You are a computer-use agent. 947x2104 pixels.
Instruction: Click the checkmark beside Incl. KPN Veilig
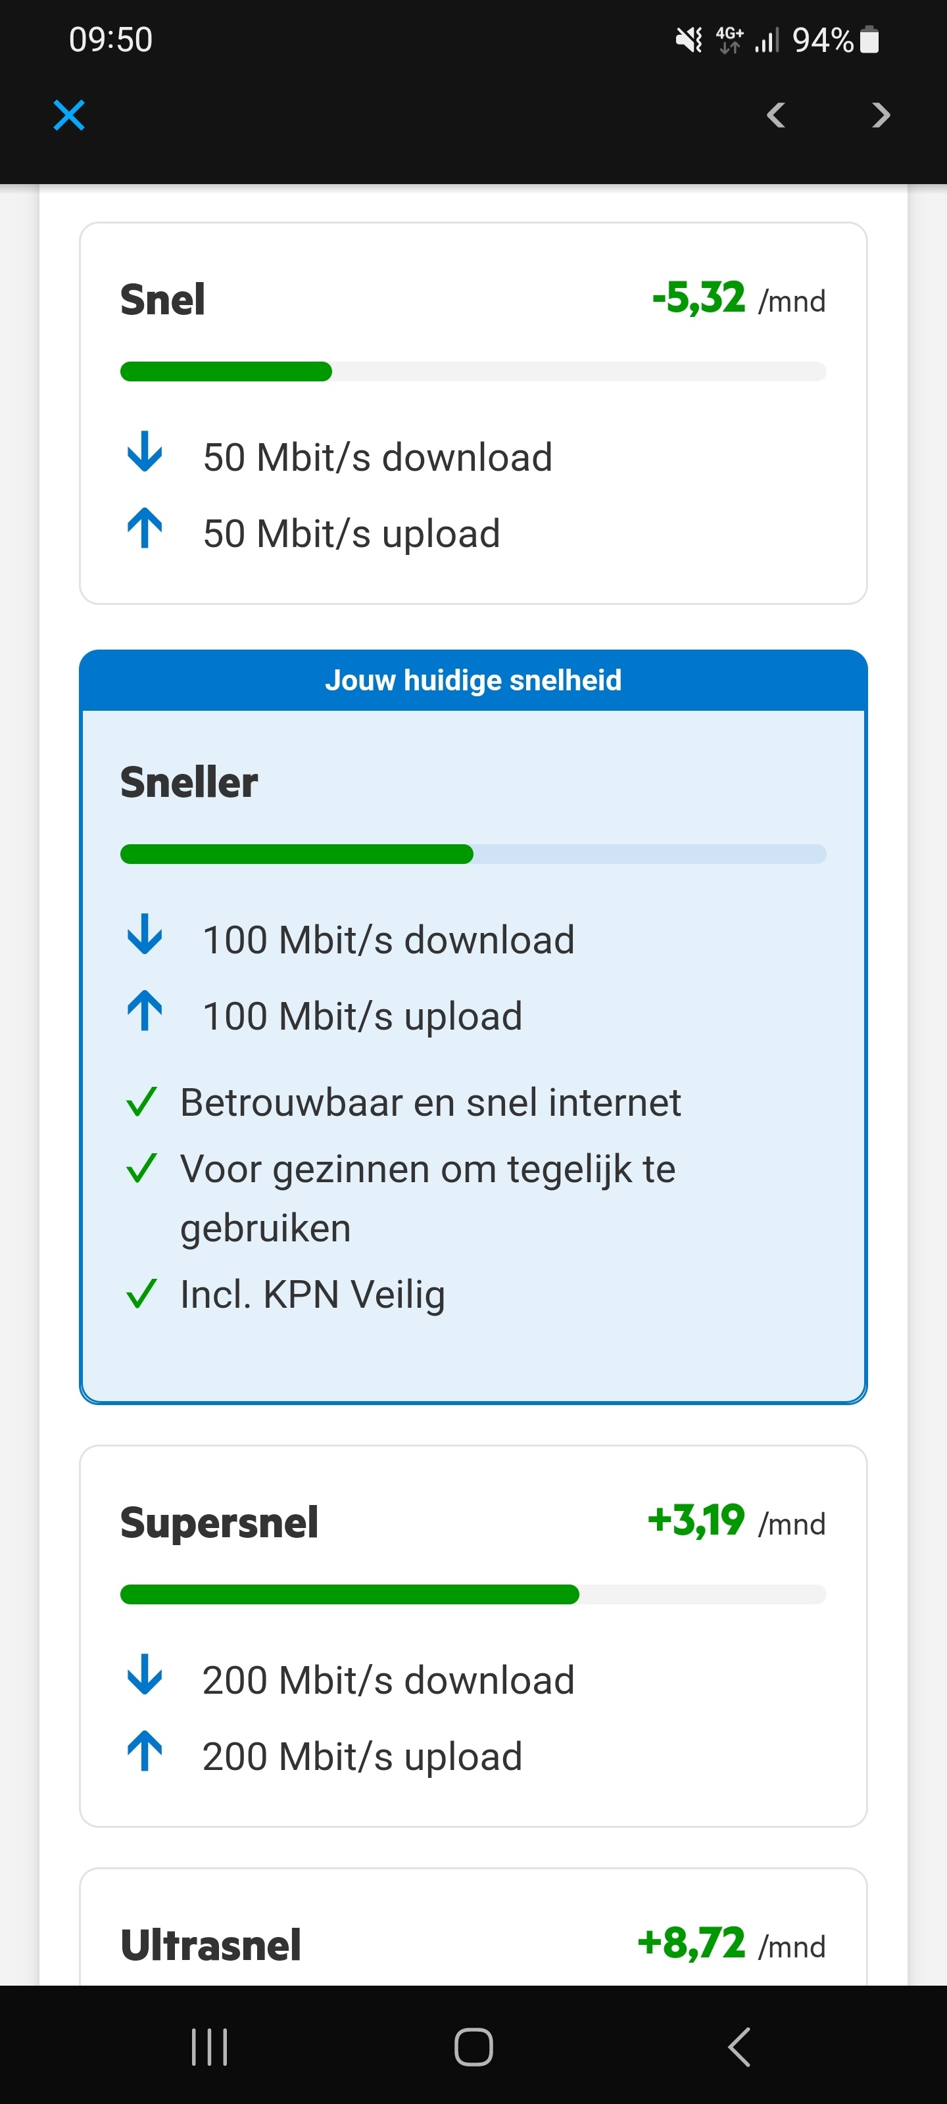[x=142, y=1293]
